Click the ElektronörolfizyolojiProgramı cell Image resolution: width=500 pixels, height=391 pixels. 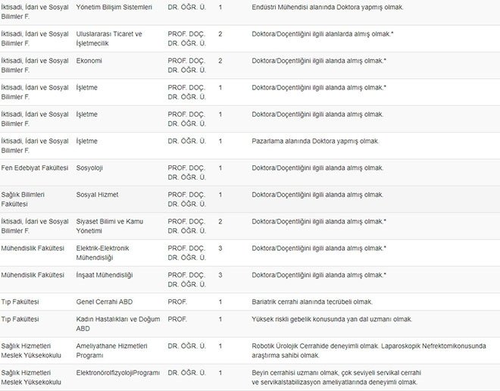click(x=118, y=373)
